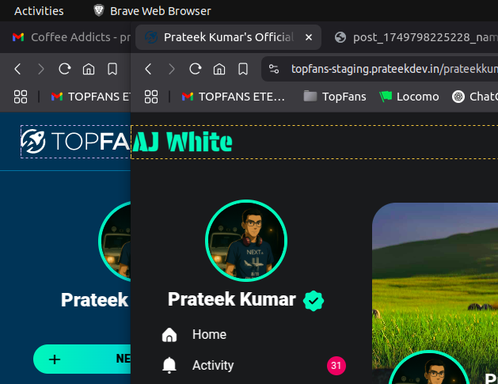Click the verified badge next to Prateek Kumar
The width and height of the screenshot is (498, 384).
(314, 300)
